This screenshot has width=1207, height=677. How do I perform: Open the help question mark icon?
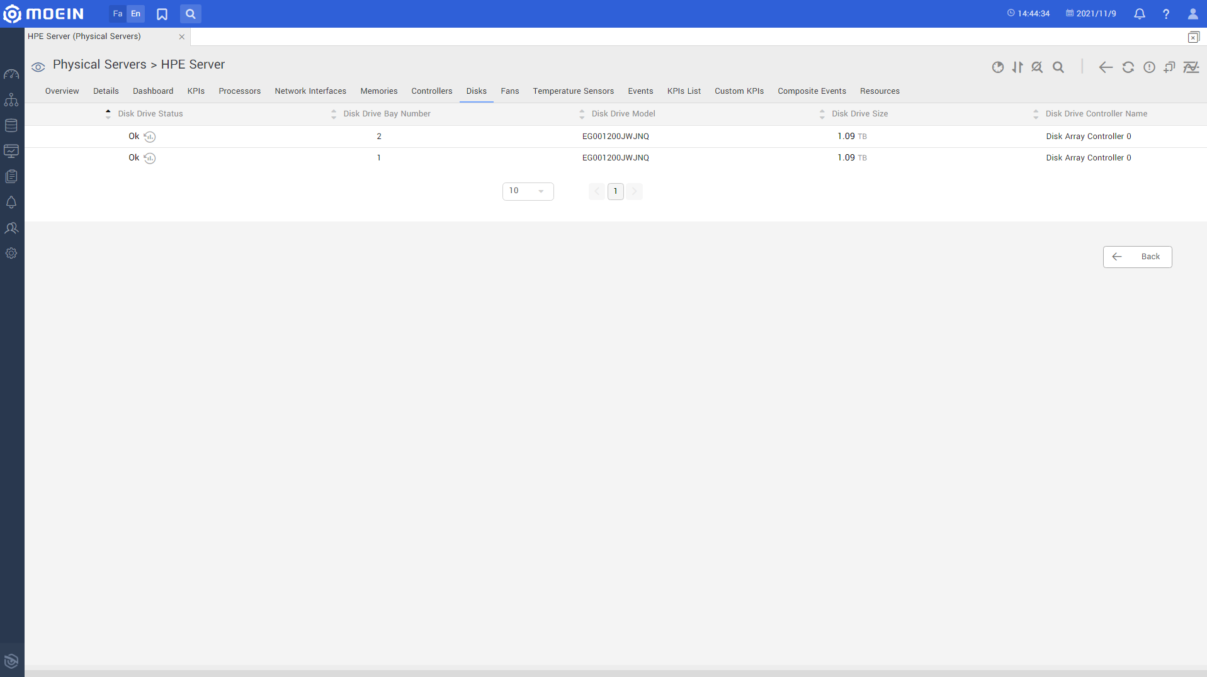(1166, 14)
